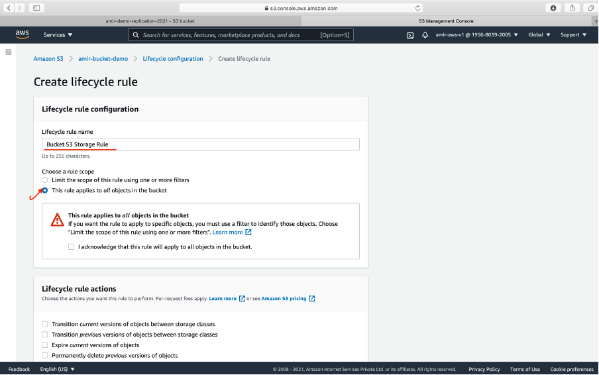599x375 pixels.
Task: Add a new Safari tab
Action: (596, 21)
